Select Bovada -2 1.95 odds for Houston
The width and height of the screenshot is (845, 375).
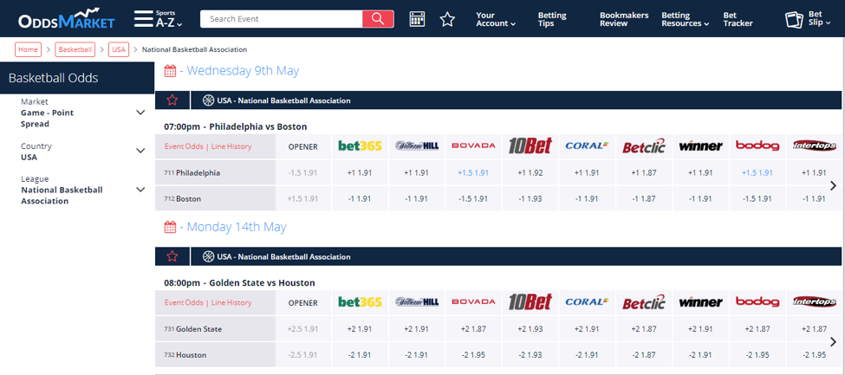click(x=474, y=355)
